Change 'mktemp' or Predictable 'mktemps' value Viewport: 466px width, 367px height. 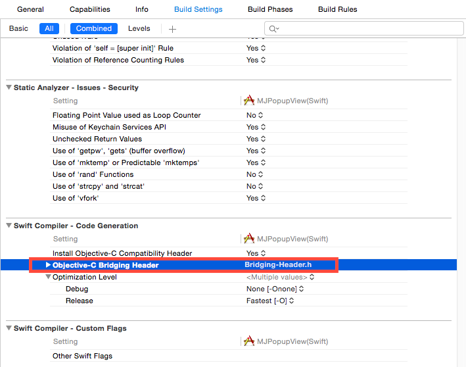[256, 162]
